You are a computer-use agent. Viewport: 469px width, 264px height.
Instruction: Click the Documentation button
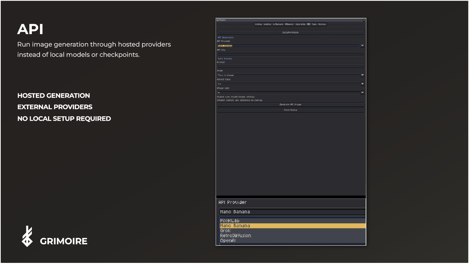click(291, 33)
